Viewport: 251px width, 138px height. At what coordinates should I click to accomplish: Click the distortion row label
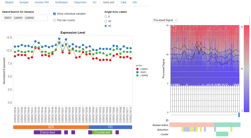(x=162, y=130)
